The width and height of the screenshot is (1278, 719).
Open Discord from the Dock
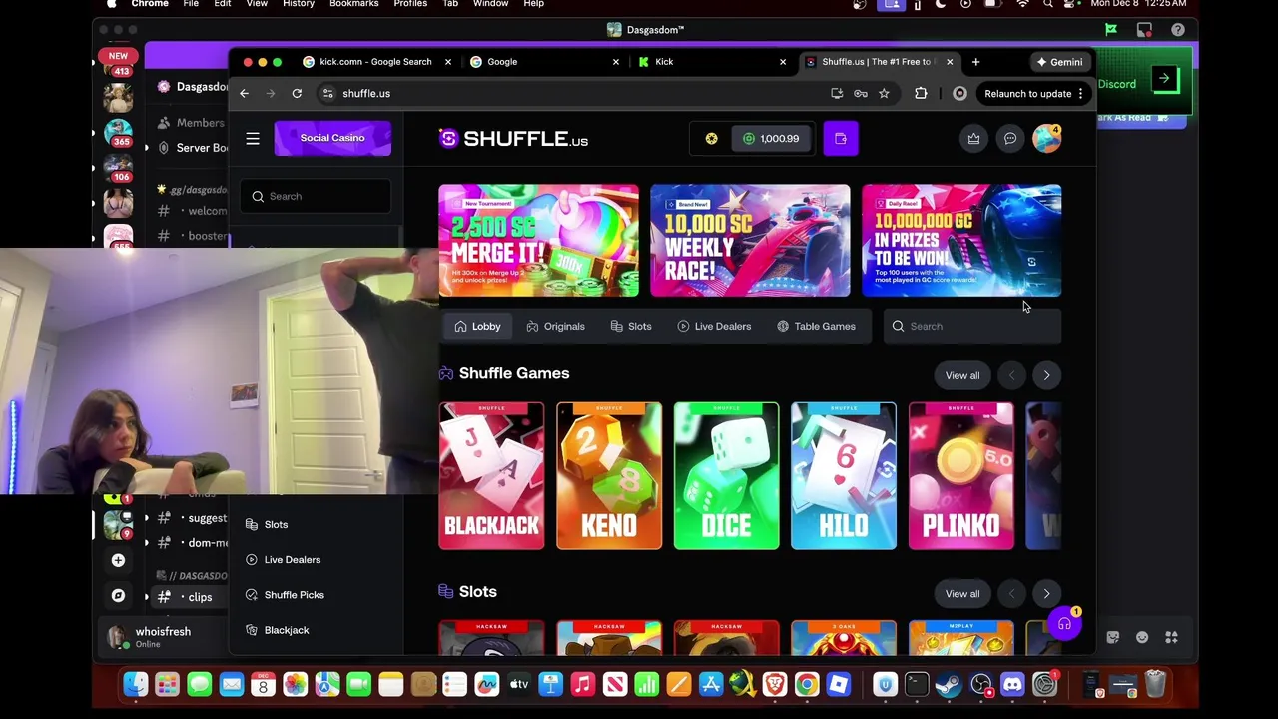(x=1012, y=685)
